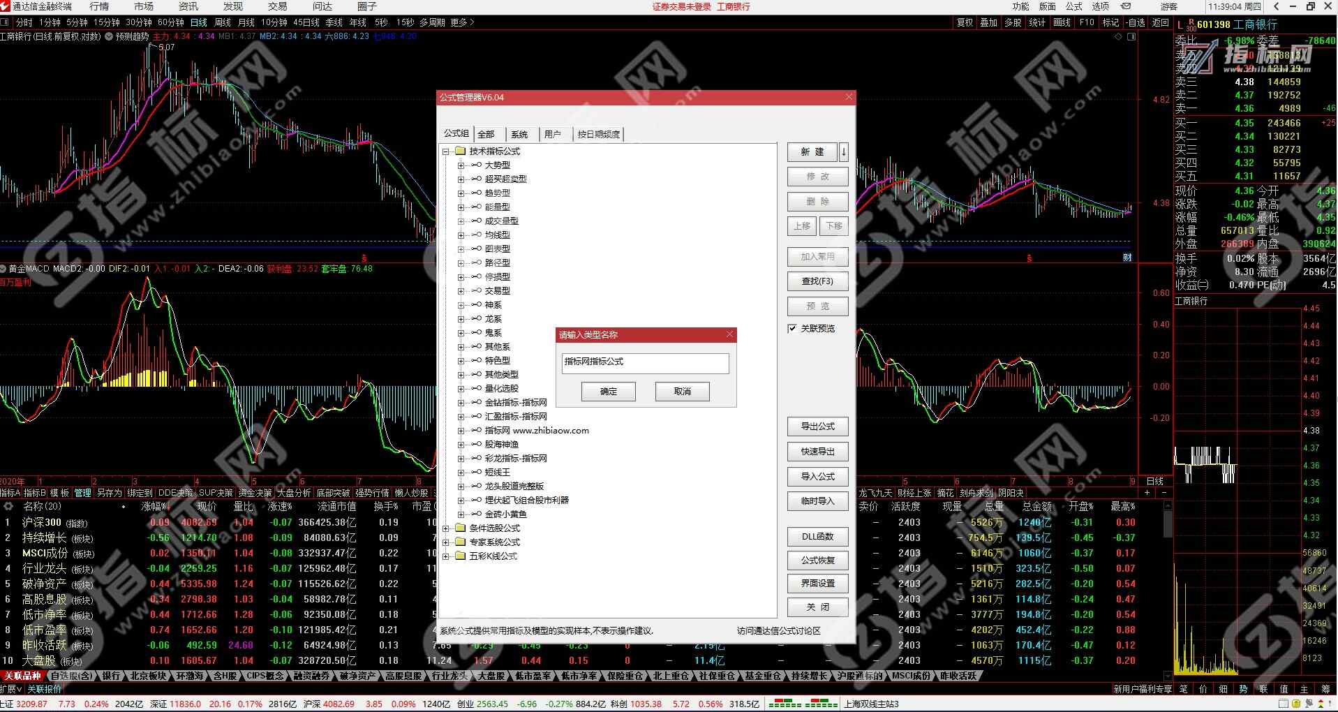
Task: Toggle the 关联预览 checkbox
Action: click(x=792, y=328)
